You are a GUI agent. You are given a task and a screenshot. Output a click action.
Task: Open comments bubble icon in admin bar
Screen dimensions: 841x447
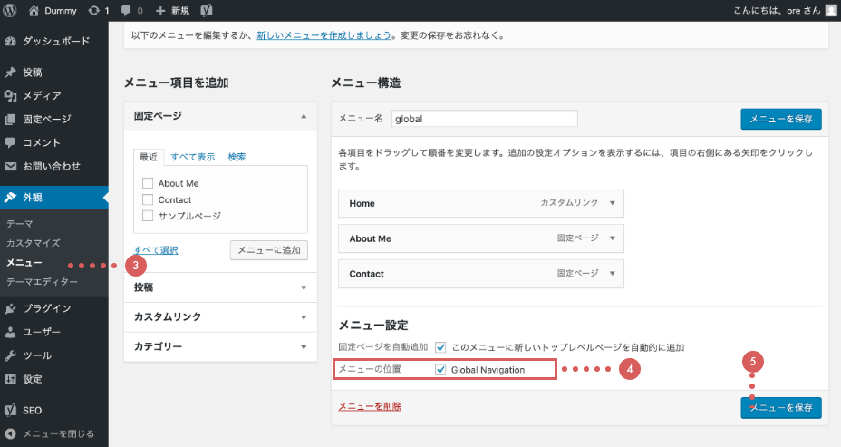click(x=130, y=11)
